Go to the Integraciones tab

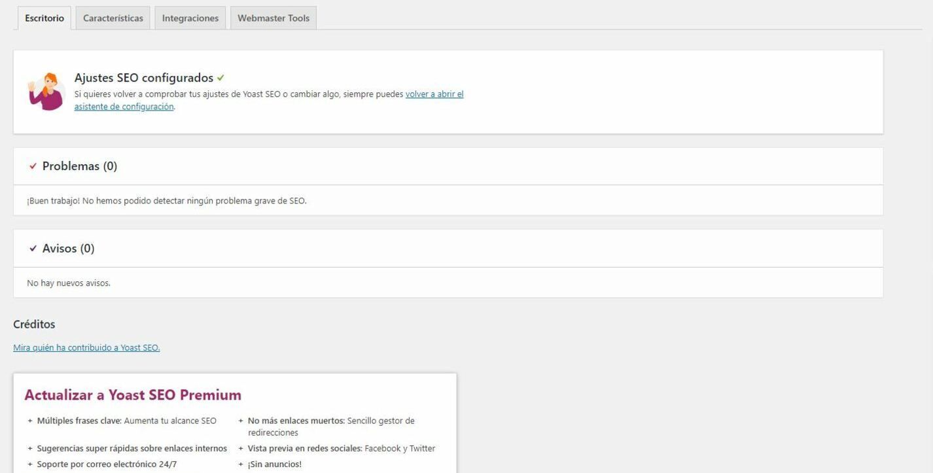190,18
